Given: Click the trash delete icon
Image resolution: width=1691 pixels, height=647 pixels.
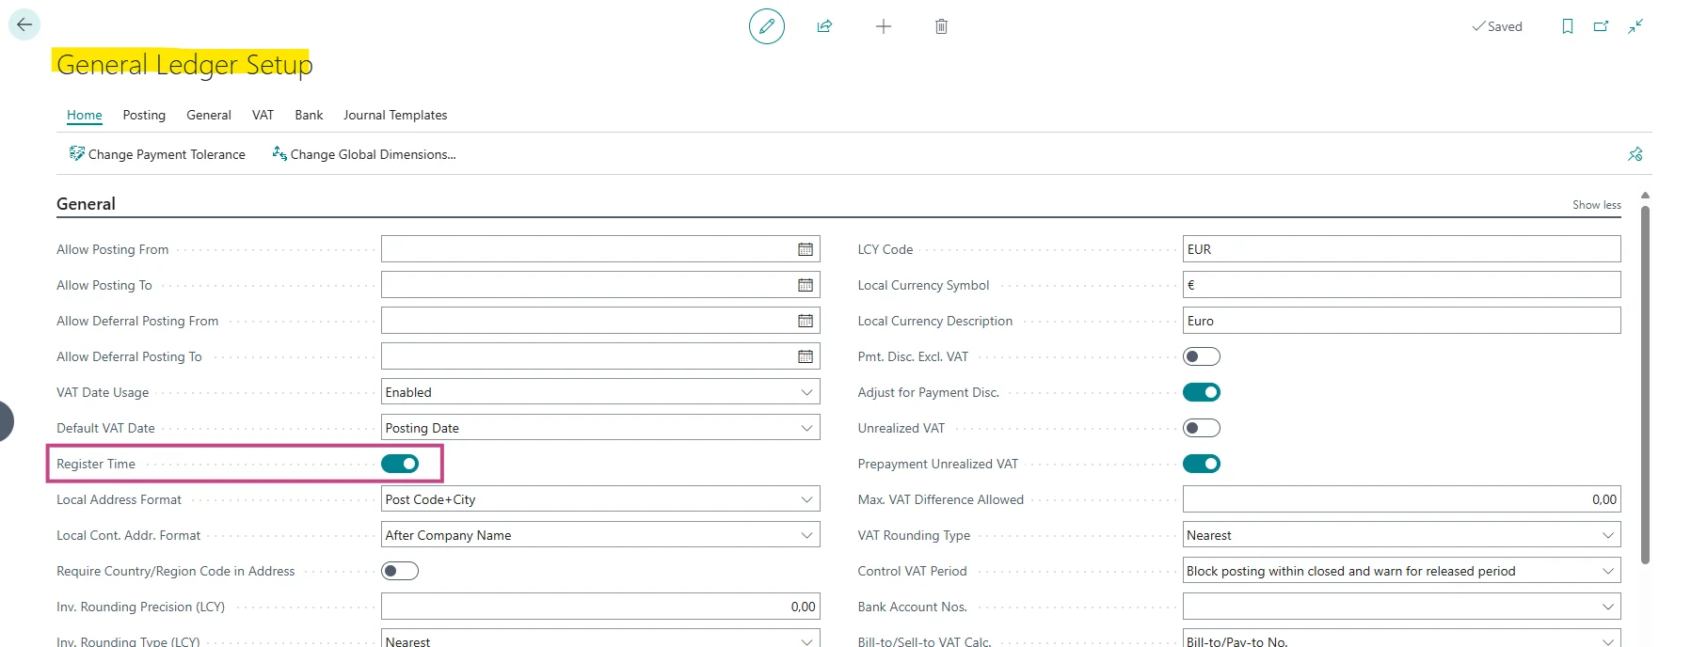Looking at the screenshot, I should [941, 26].
